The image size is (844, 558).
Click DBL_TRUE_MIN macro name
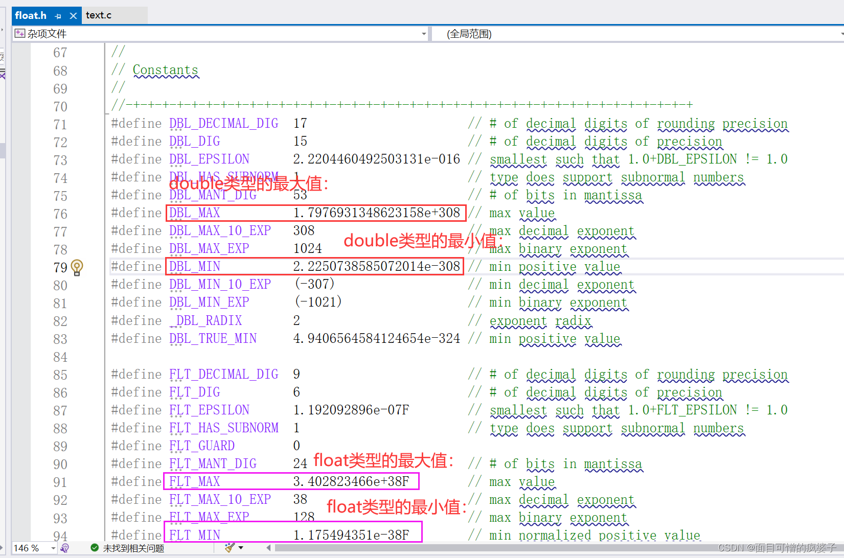point(213,338)
